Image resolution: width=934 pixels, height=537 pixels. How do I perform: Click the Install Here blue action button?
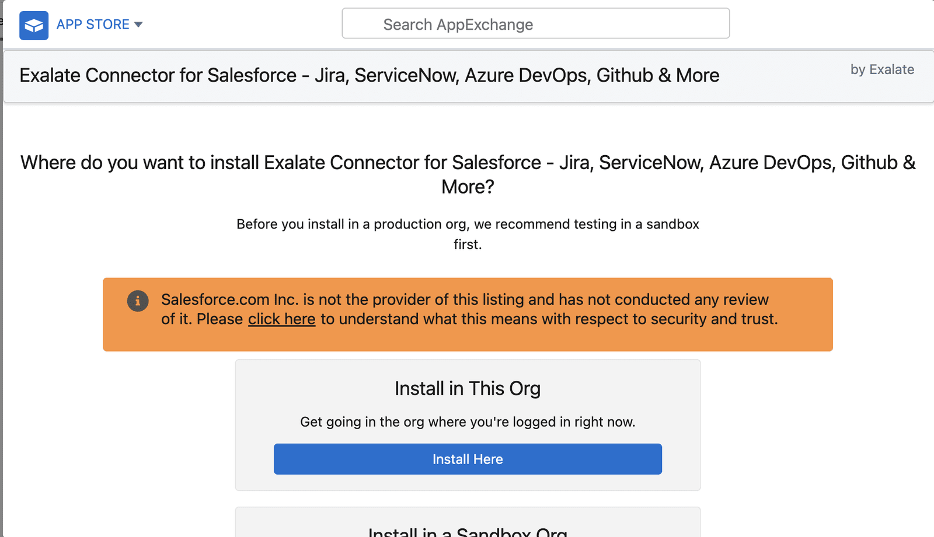pos(467,459)
